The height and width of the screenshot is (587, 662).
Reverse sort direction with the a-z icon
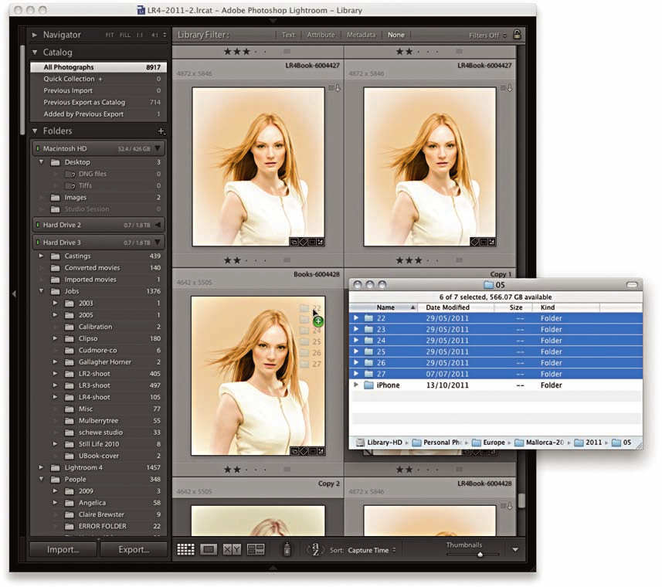pos(315,549)
